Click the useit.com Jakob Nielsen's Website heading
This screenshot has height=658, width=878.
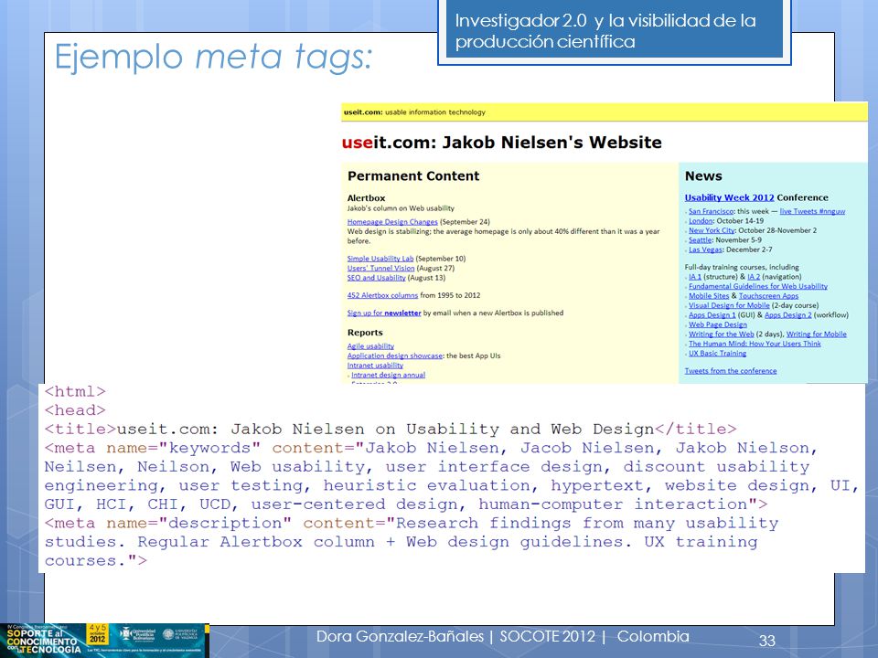502,143
